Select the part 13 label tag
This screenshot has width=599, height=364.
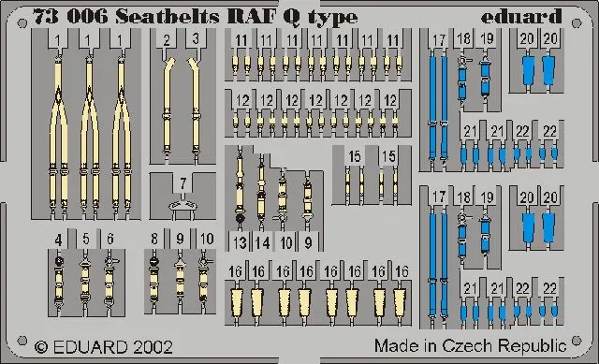[240, 241]
